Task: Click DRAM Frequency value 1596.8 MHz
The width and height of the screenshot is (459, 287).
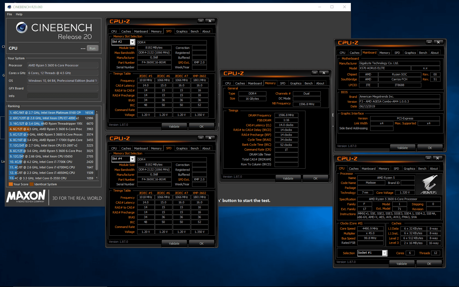Action: pos(286,115)
